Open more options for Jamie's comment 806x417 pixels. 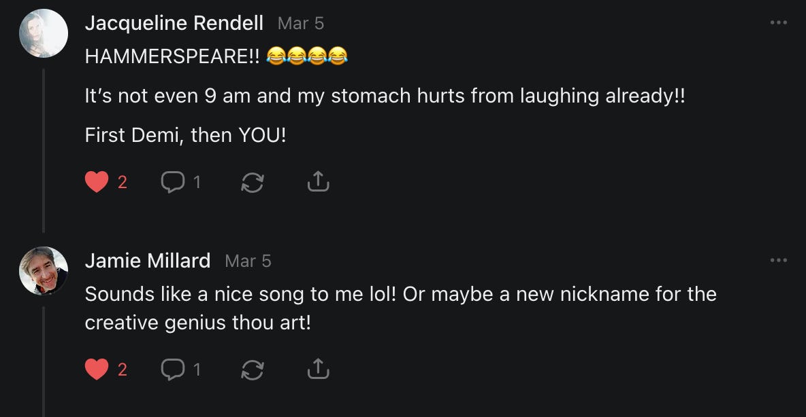pos(778,260)
